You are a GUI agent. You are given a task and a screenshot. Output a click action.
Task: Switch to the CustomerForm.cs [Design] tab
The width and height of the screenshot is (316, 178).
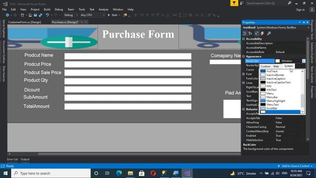tap(25, 22)
